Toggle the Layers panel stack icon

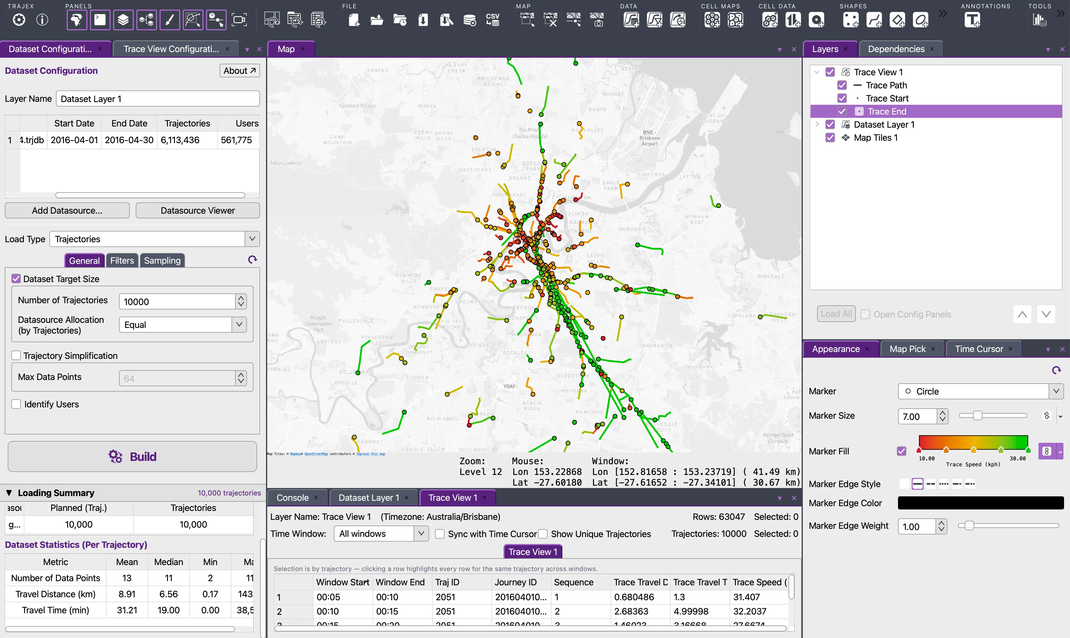tap(123, 20)
